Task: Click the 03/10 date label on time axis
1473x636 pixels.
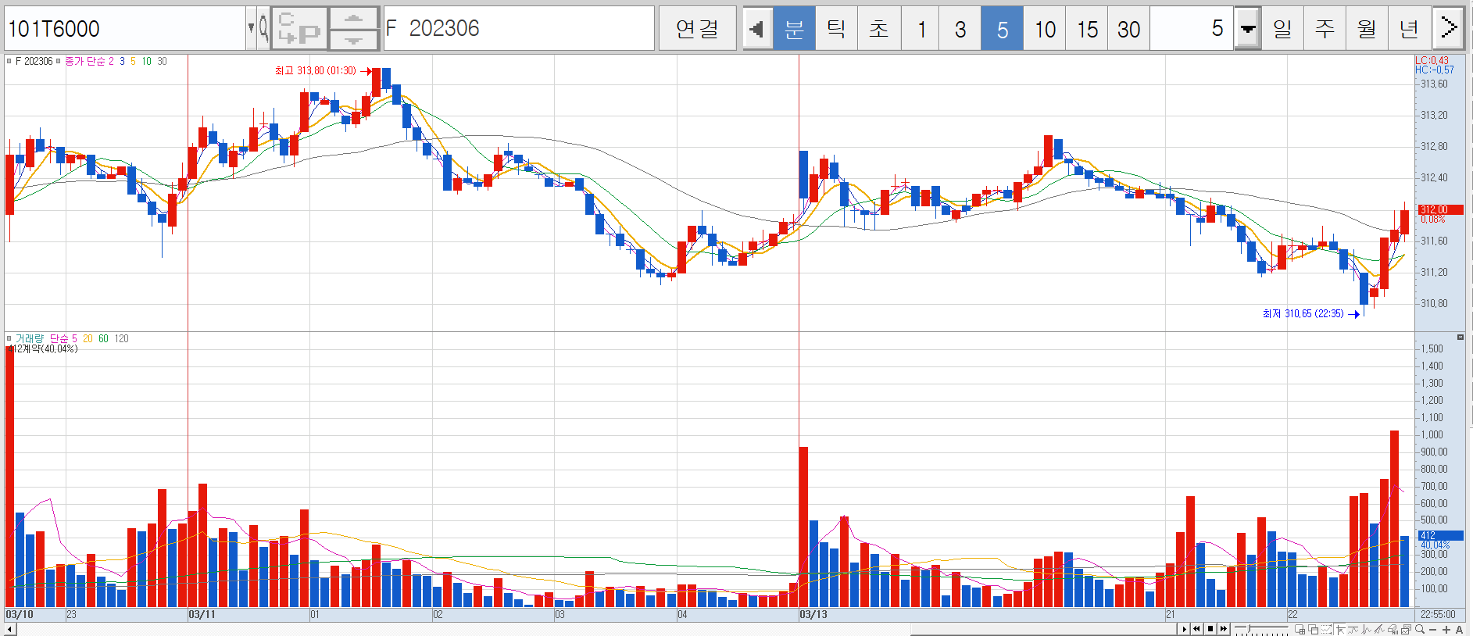Action: (x=20, y=614)
